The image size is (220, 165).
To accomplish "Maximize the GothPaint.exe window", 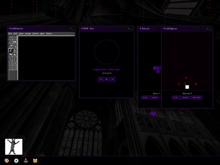I will tap(70, 29).
